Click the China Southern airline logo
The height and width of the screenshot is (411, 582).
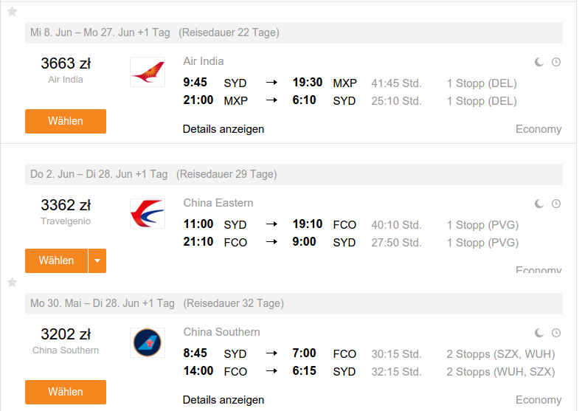click(x=148, y=342)
